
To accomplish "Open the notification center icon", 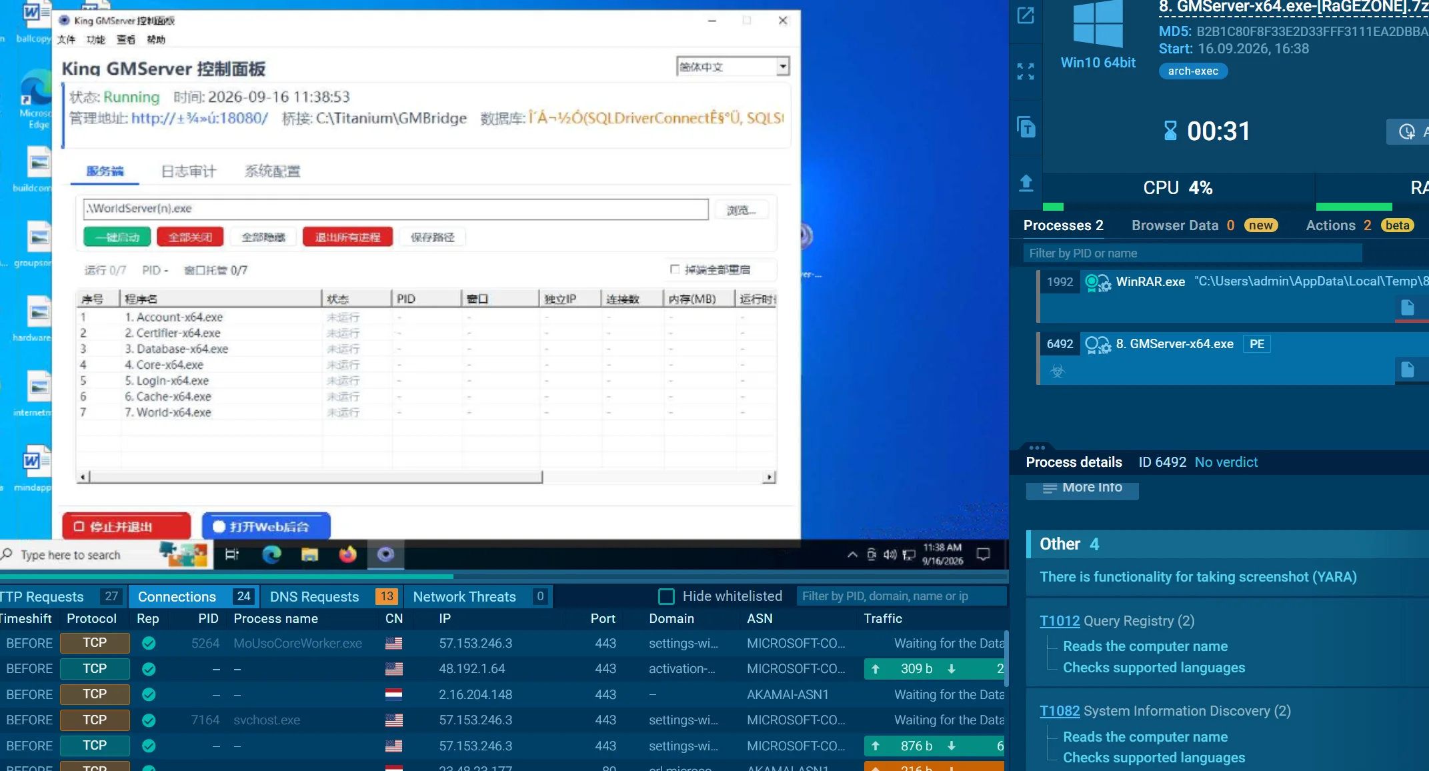I will (983, 554).
